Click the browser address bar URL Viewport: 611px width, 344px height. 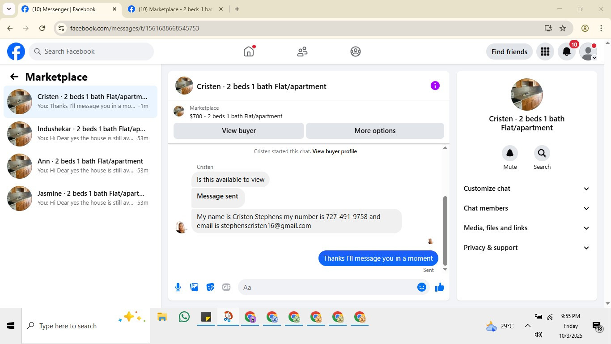pyautogui.click(x=135, y=28)
